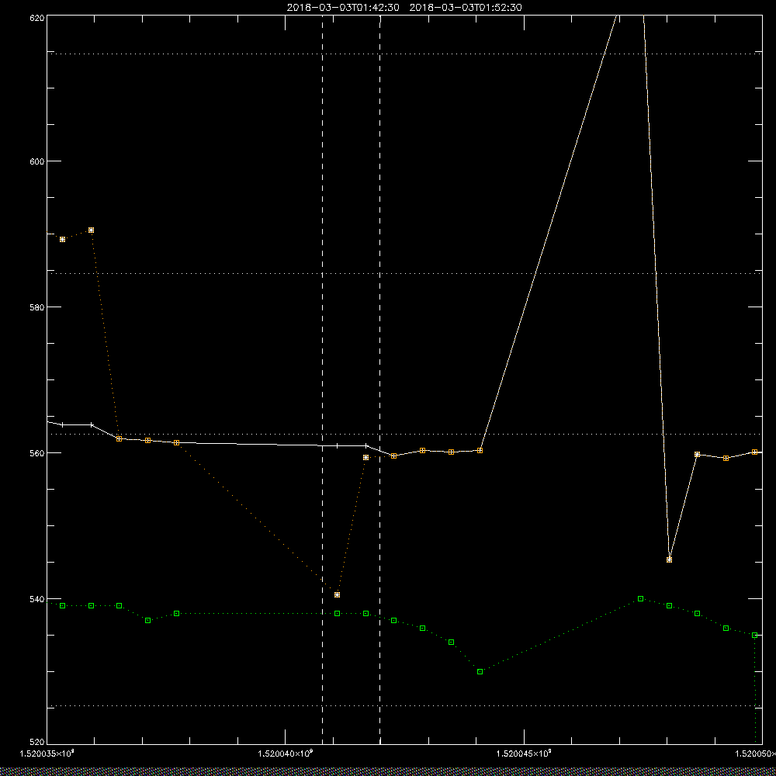The image size is (776, 776).
Task: Click the left dashed vertical time marker line
Action: (x=323, y=379)
